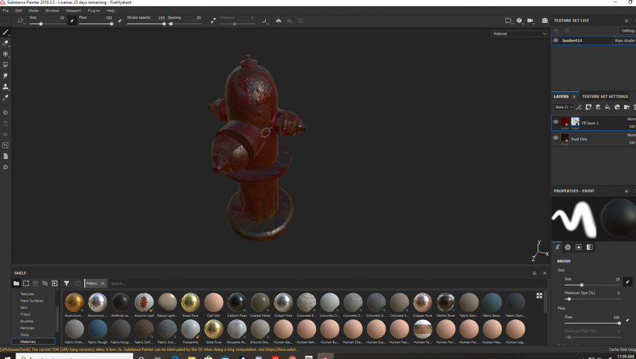Viewport: 636px width, 359px height.
Task: Click the new shelf tab icon
Action: click(x=26, y=283)
